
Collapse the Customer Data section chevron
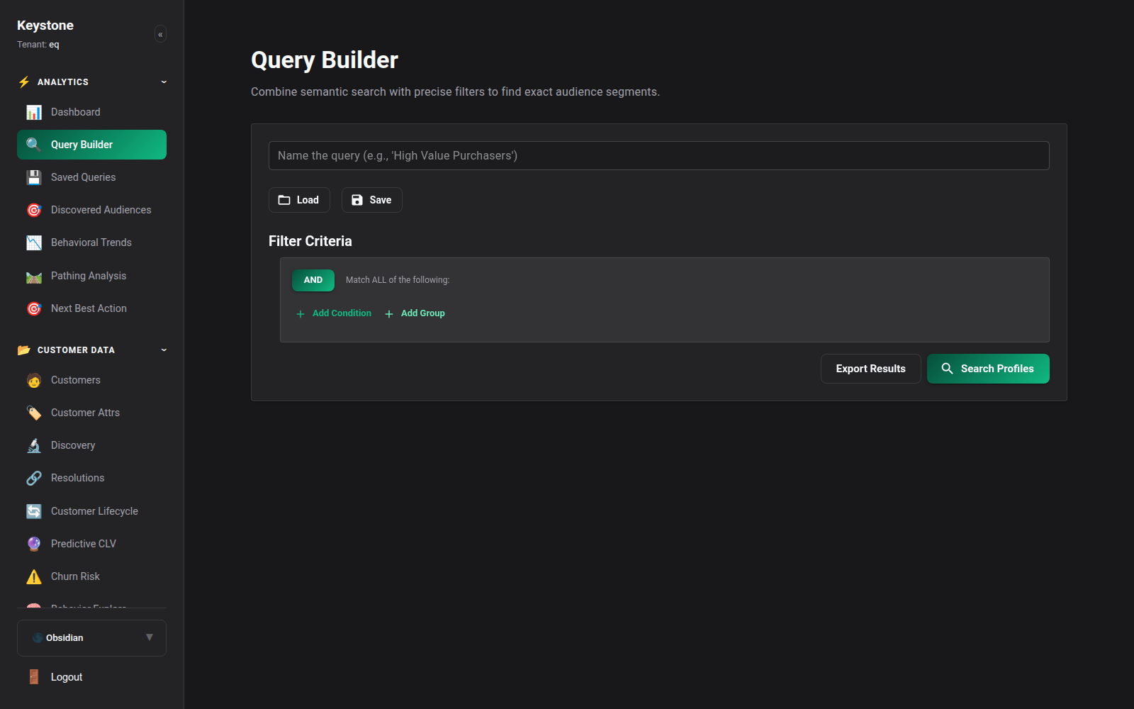pos(164,350)
